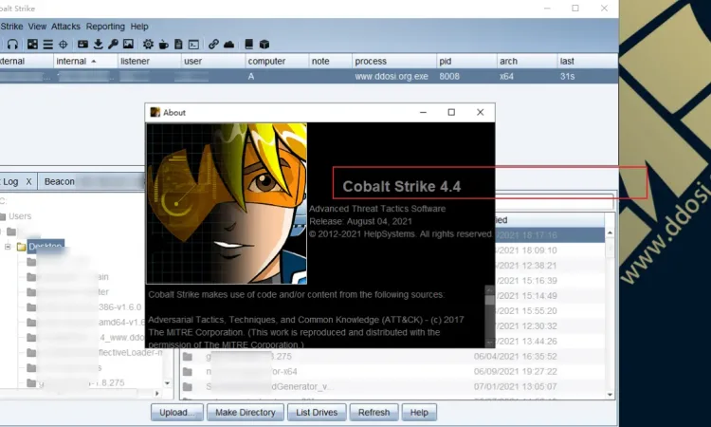Open the Help menu in menu bar
711x427 pixels.
click(x=139, y=27)
